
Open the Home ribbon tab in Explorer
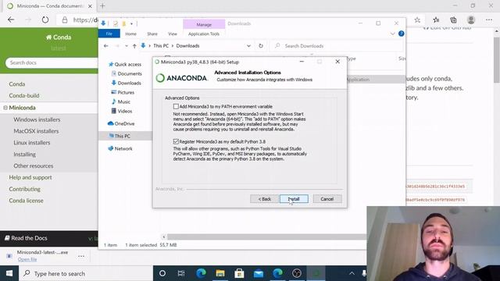point(130,34)
